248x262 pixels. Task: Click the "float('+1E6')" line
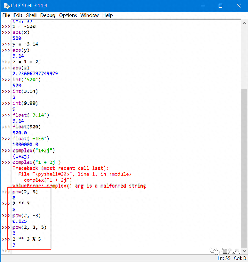tap(31, 139)
